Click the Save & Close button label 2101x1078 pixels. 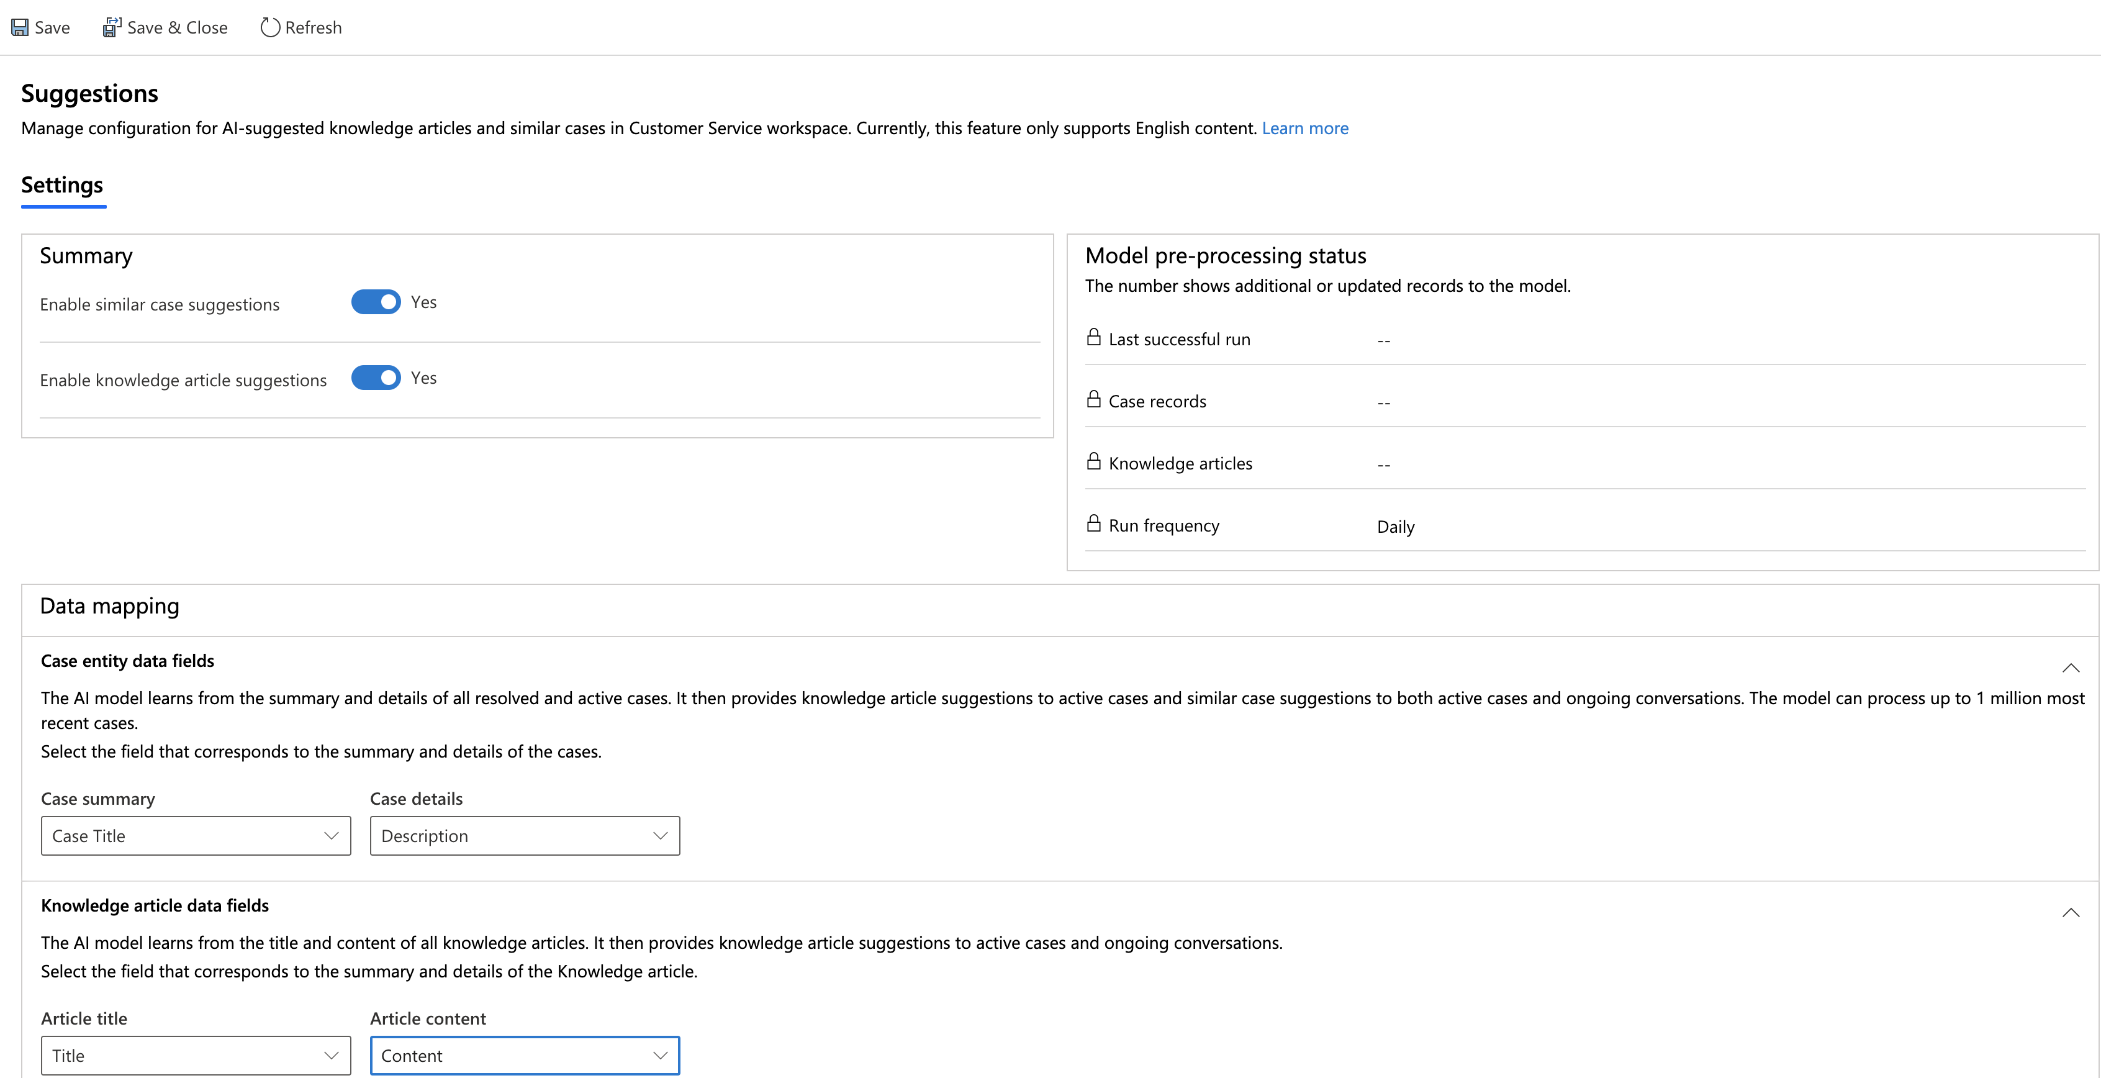click(177, 28)
